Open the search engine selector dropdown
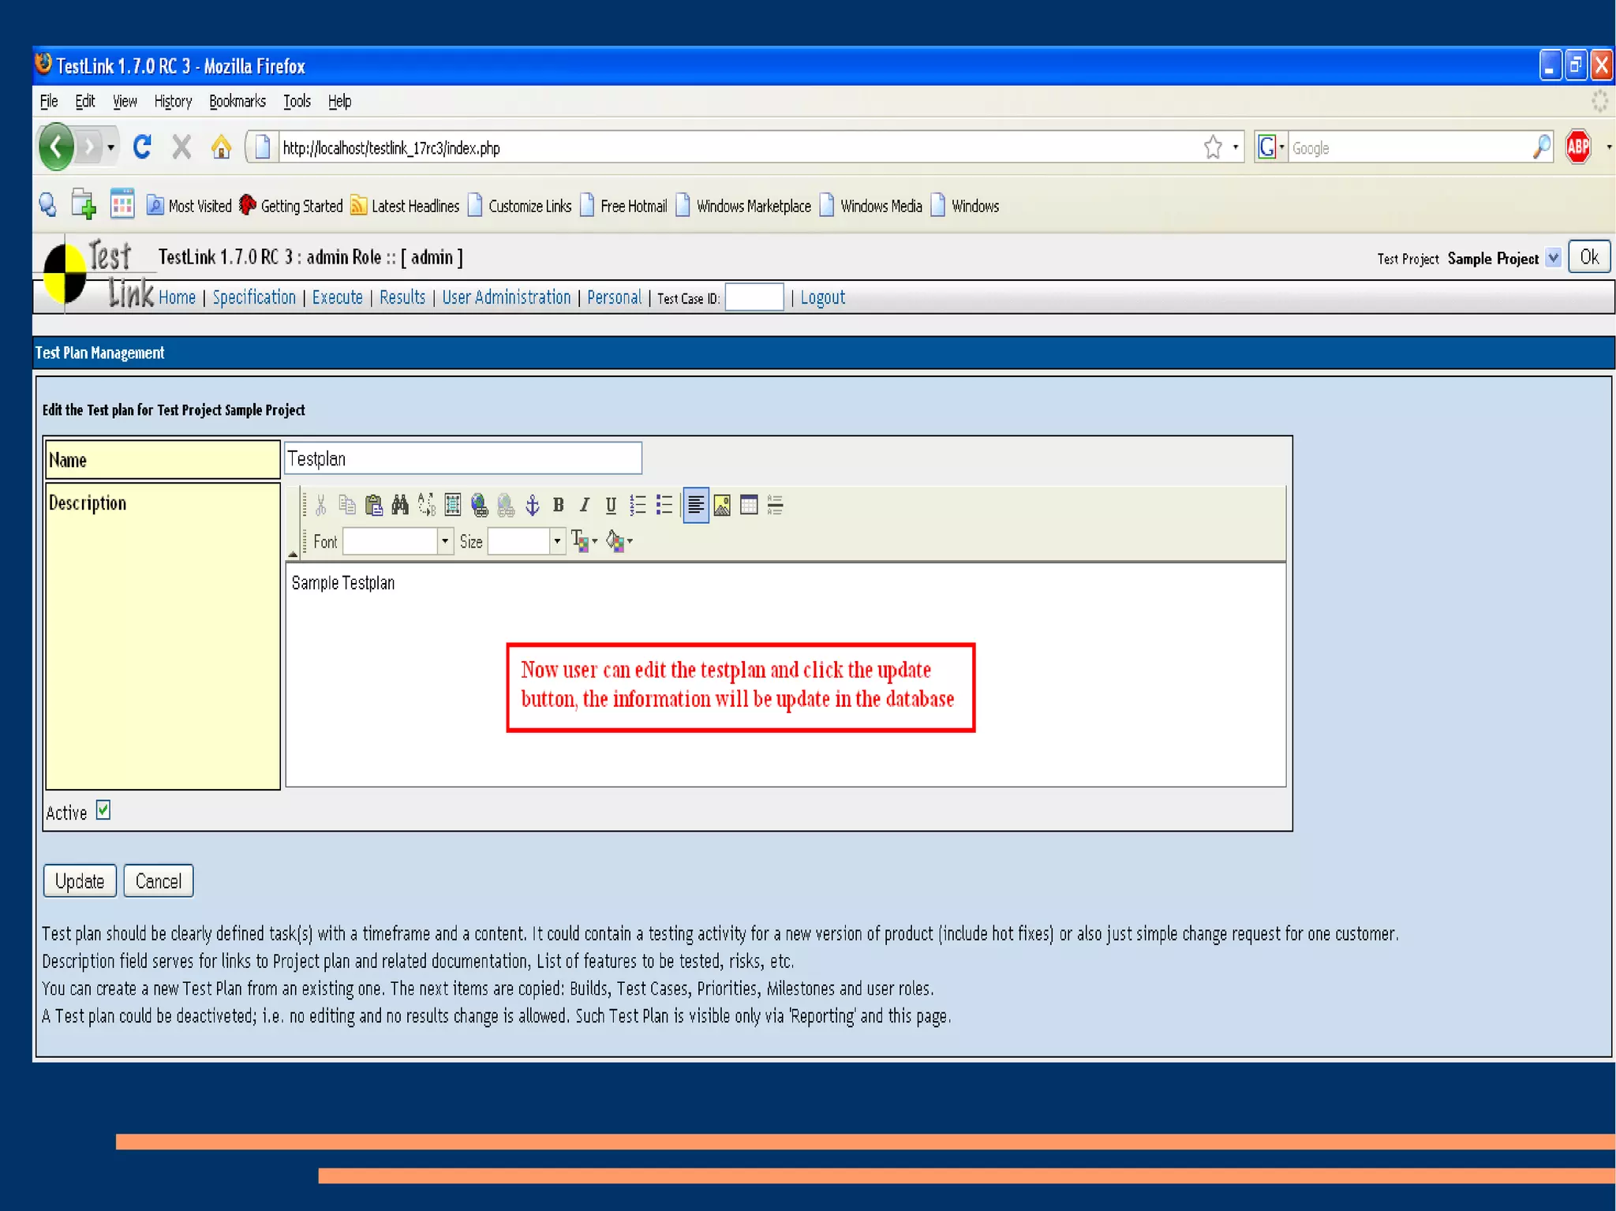The height and width of the screenshot is (1211, 1616). click(1270, 148)
